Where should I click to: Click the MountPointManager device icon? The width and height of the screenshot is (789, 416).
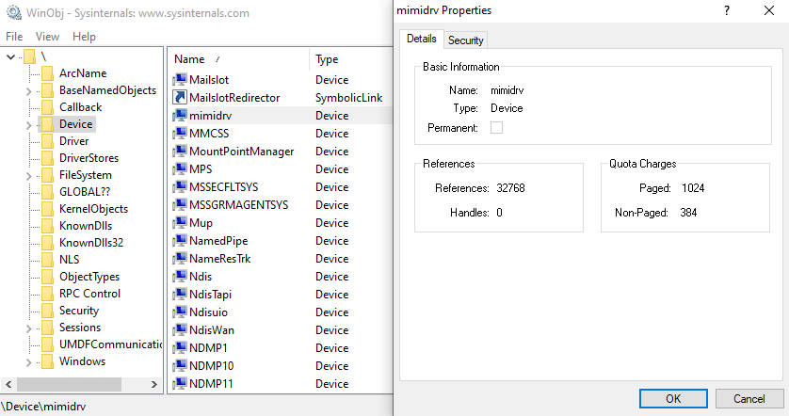(x=180, y=151)
